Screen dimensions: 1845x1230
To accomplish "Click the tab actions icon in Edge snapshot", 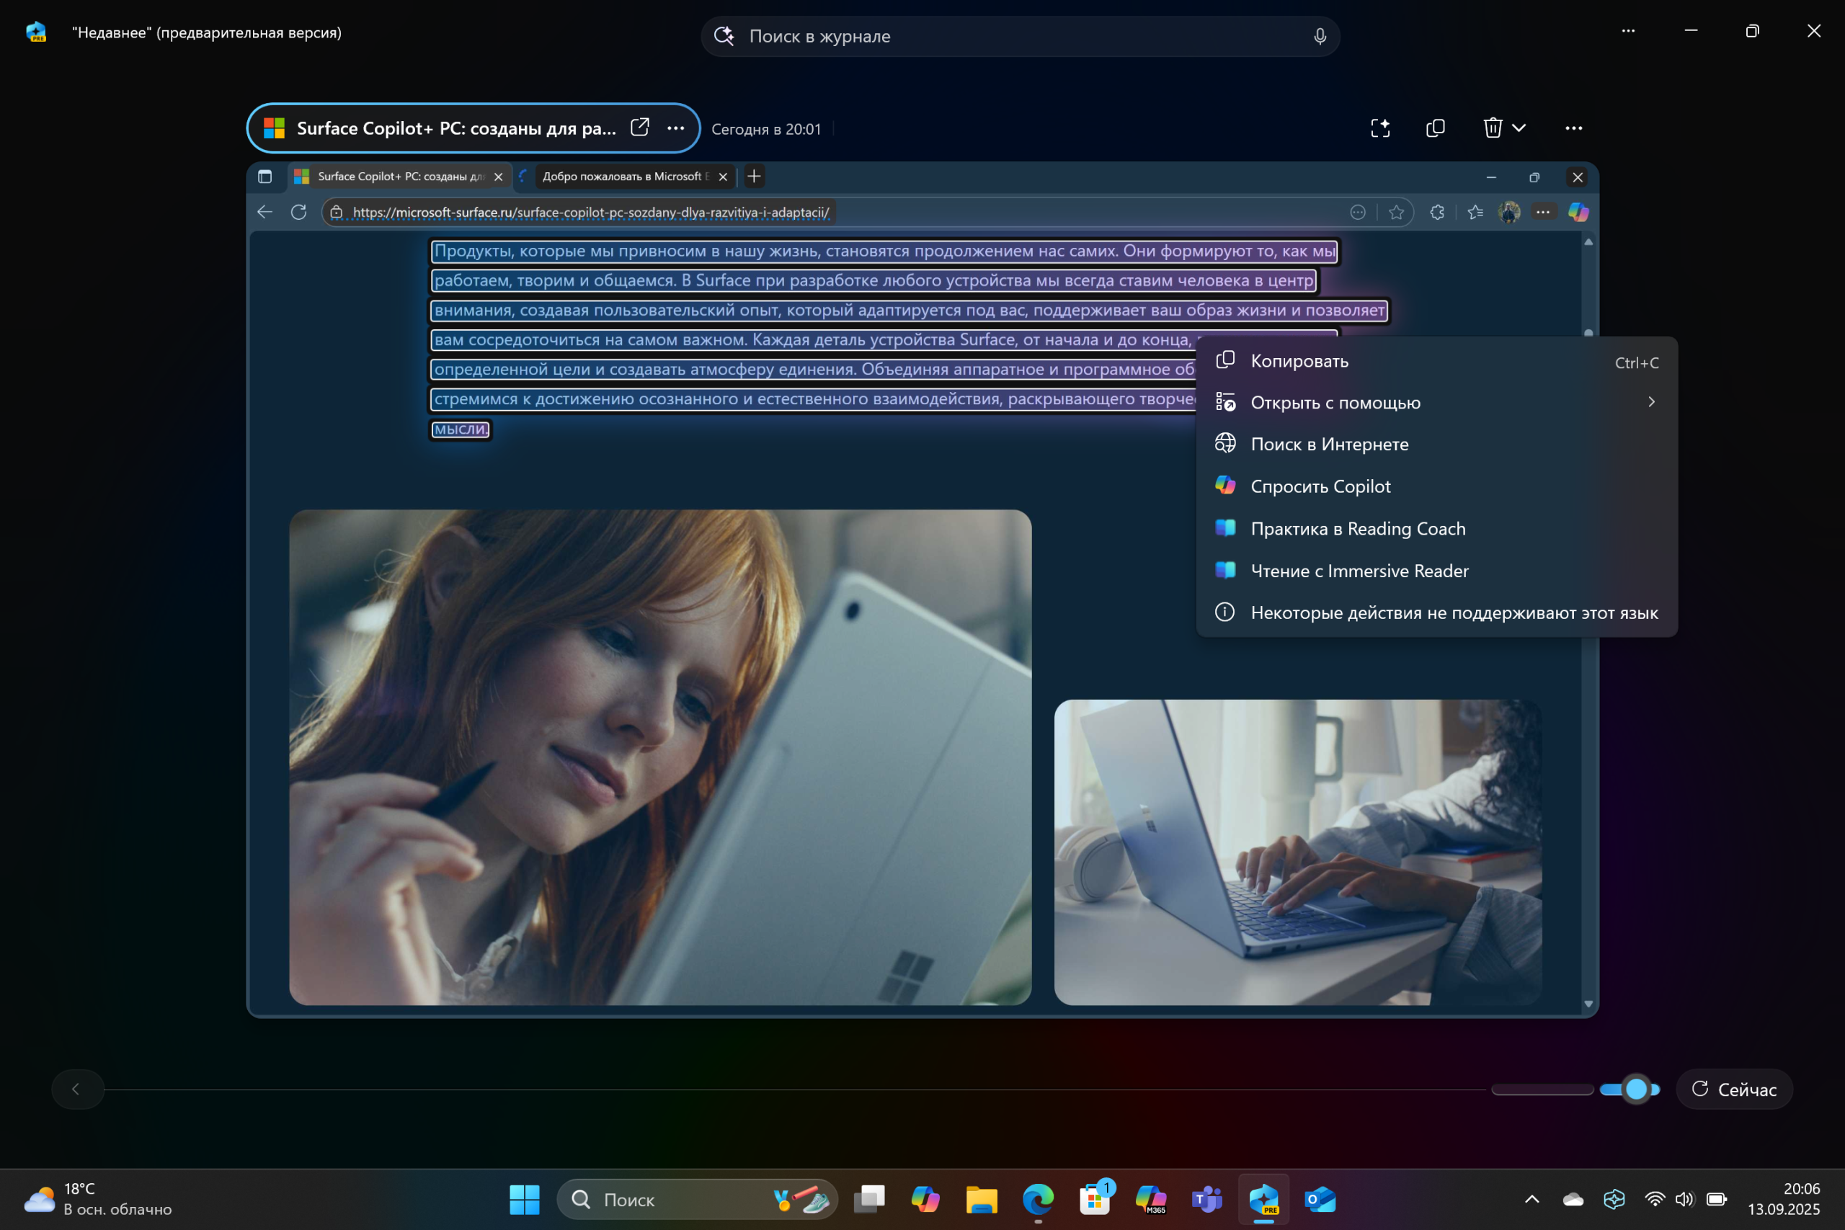I will 265,177.
